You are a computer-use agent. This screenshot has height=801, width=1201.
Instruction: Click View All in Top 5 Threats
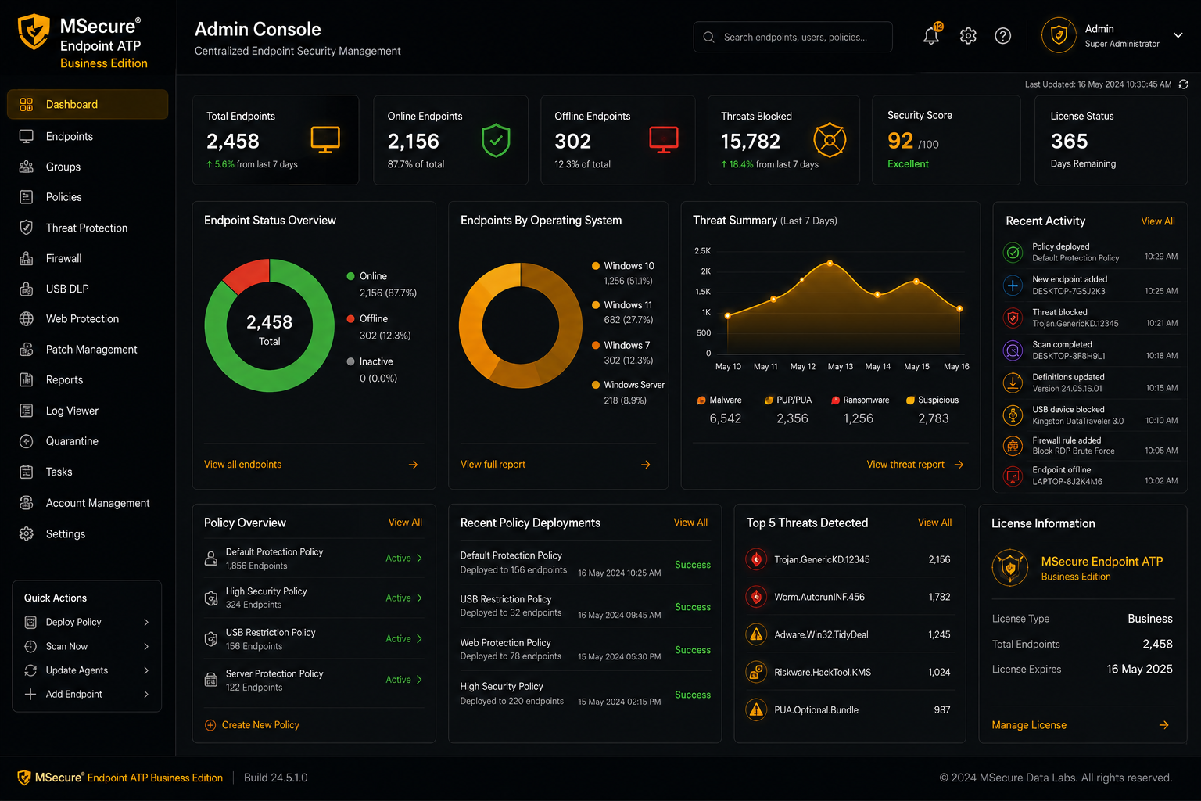(934, 523)
